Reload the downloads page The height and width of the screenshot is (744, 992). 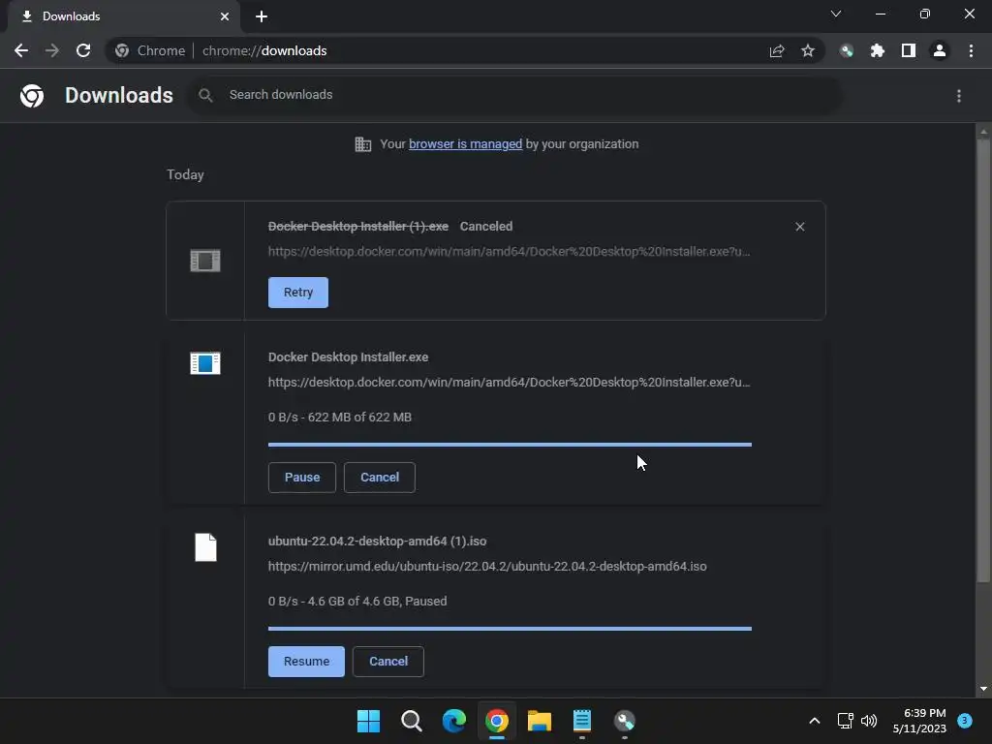[83, 50]
